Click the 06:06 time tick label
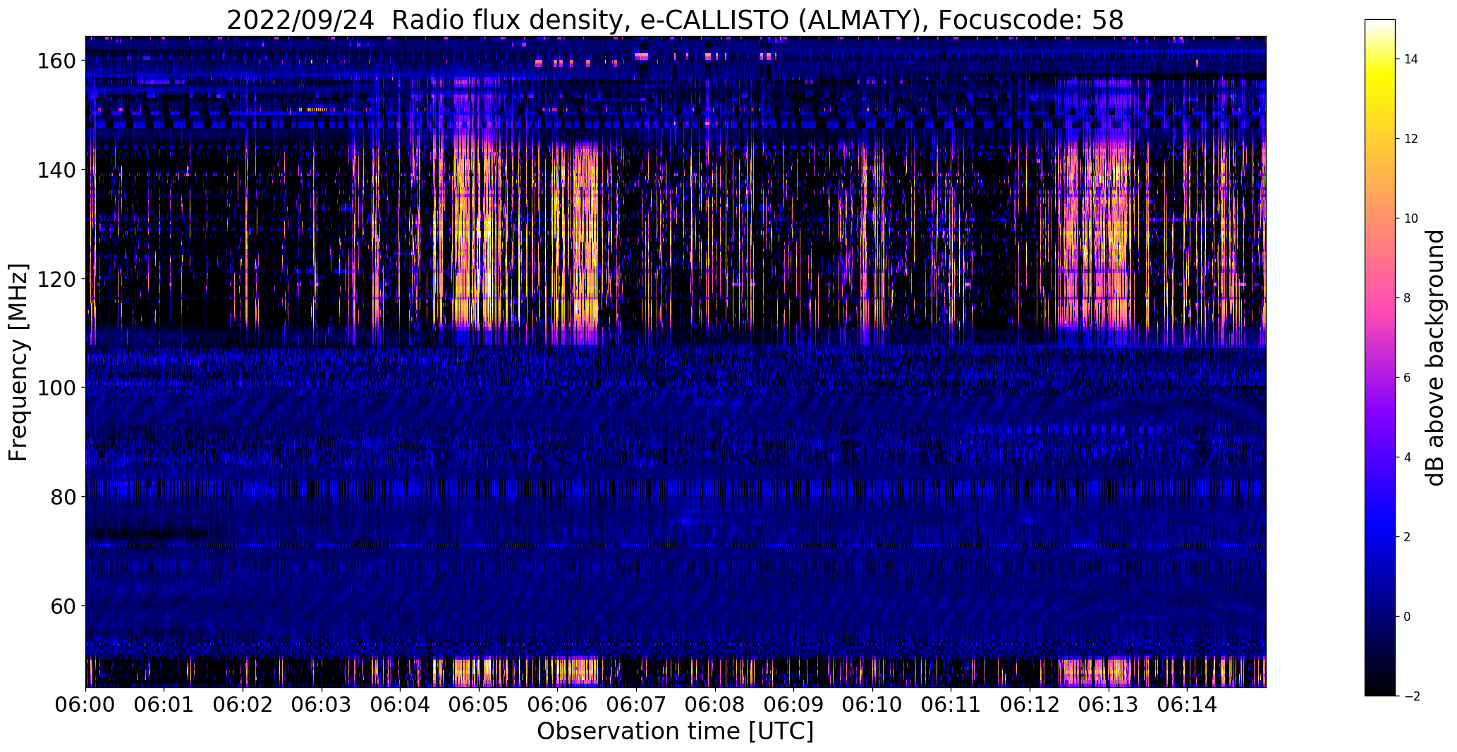 point(558,703)
